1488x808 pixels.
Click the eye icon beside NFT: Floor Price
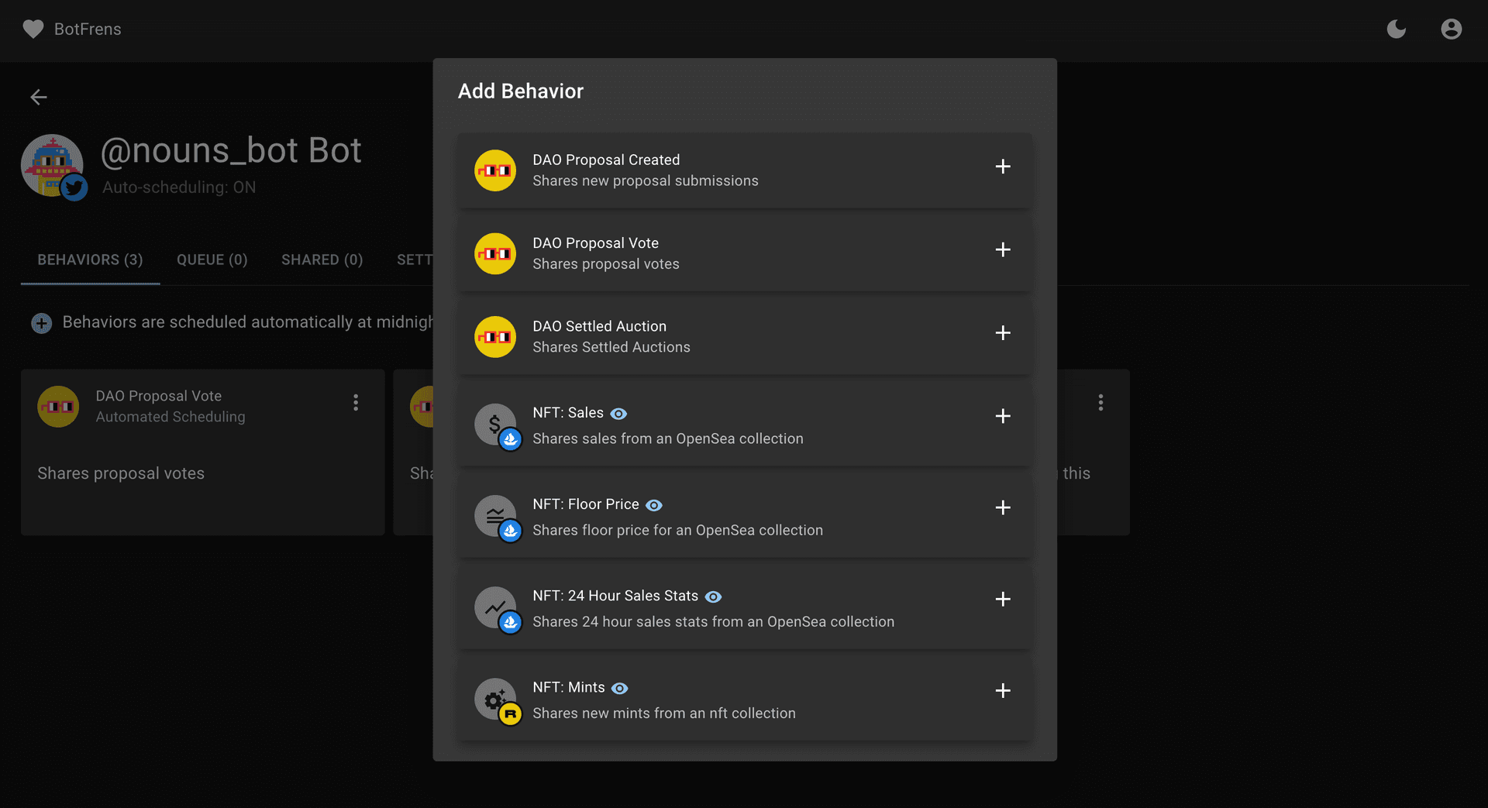(654, 505)
